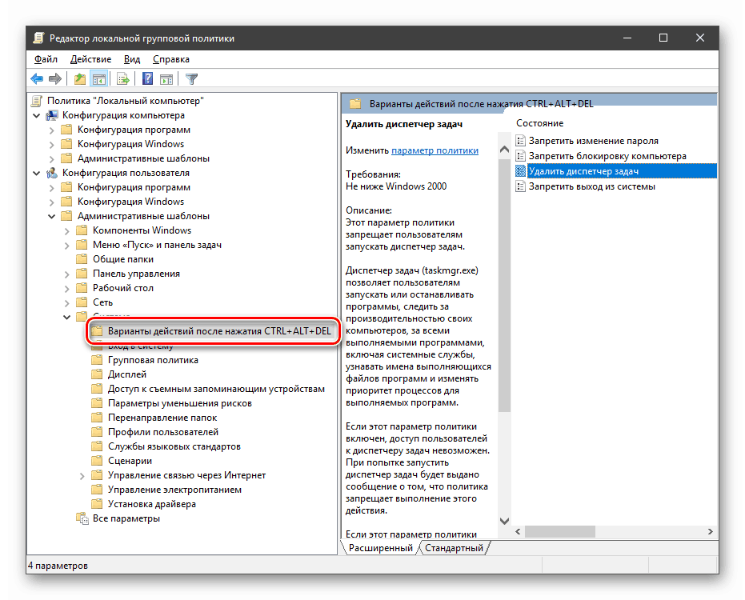Go up one level with folder icon

coord(79,78)
